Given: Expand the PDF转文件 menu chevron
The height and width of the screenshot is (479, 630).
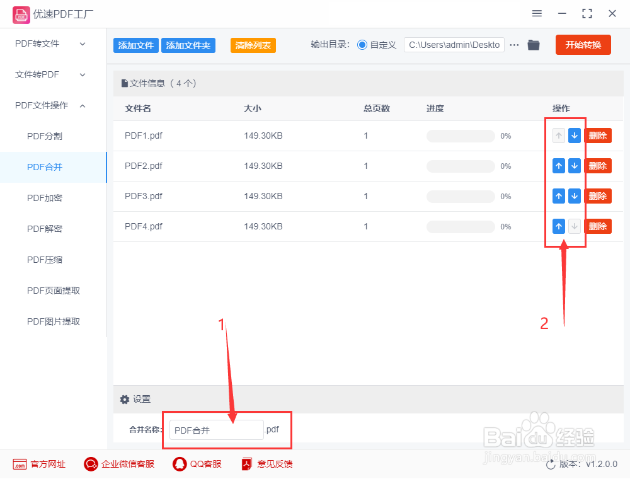Looking at the screenshot, I should [83, 43].
